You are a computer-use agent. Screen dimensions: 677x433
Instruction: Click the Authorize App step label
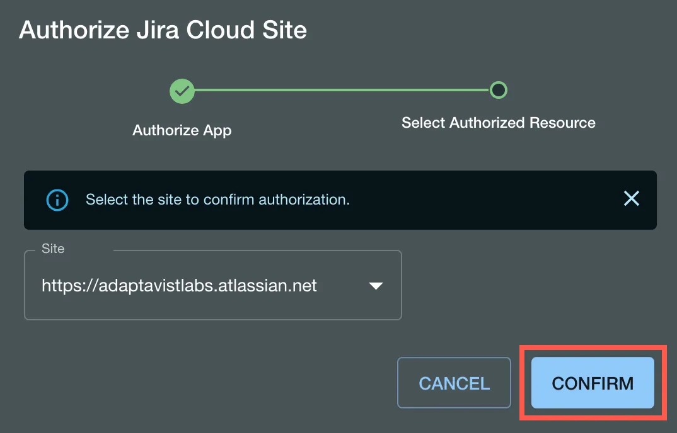coord(182,130)
